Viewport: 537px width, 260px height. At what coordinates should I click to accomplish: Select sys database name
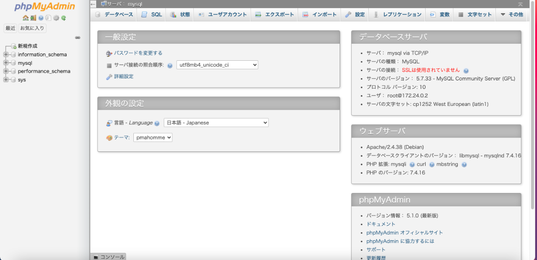click(22, 80)
